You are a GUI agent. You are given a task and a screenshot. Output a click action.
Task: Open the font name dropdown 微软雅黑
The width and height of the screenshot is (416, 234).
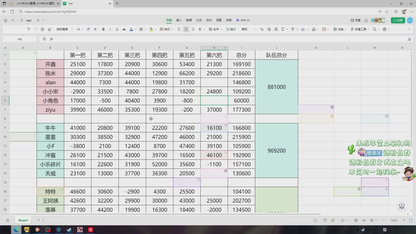point(64,29)
